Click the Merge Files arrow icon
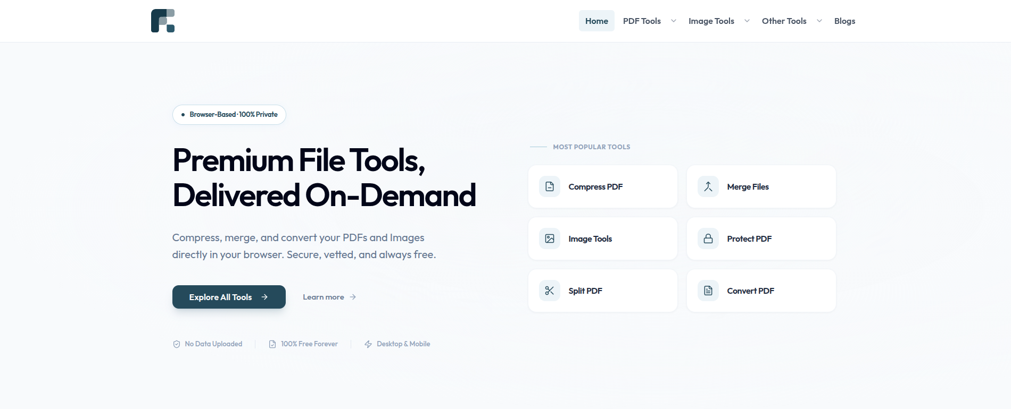 [708, 186]
